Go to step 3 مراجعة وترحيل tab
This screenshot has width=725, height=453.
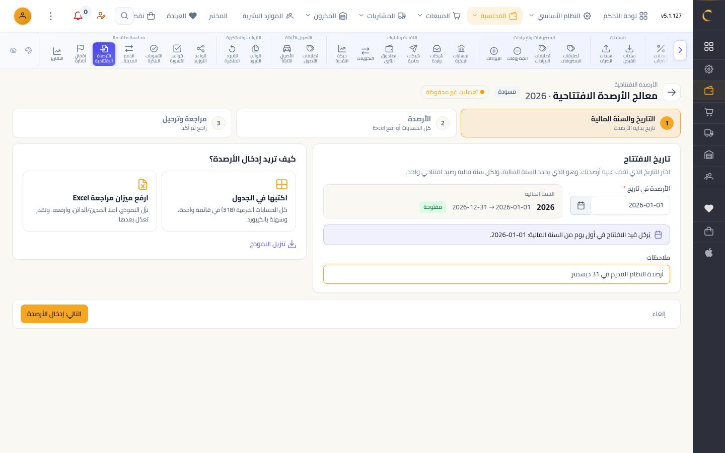[122, 123]
